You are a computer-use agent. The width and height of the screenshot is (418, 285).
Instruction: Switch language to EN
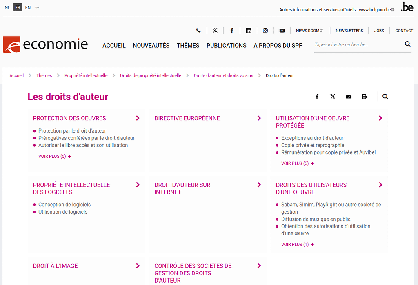pyautogui.click(x=28, y=7)
